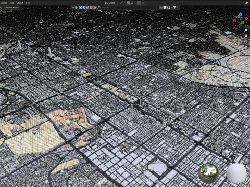Click the dim red negative X gizmo circle

[235, 21]
